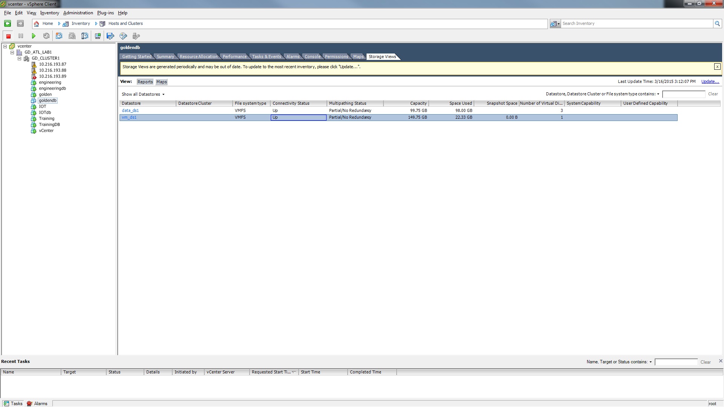Image resolution: width=724 pixels, height=407 pixels.
Task: Open the data_ds1 datastore link
Action: (130, 110)
